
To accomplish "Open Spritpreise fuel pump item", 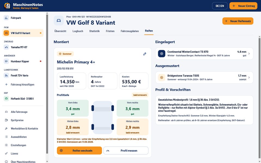I will coord(23,120).
